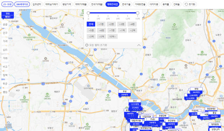Open the 미성2차 911세대 marker
Viewport: 224px width, 131px height.
pos(195,112)
